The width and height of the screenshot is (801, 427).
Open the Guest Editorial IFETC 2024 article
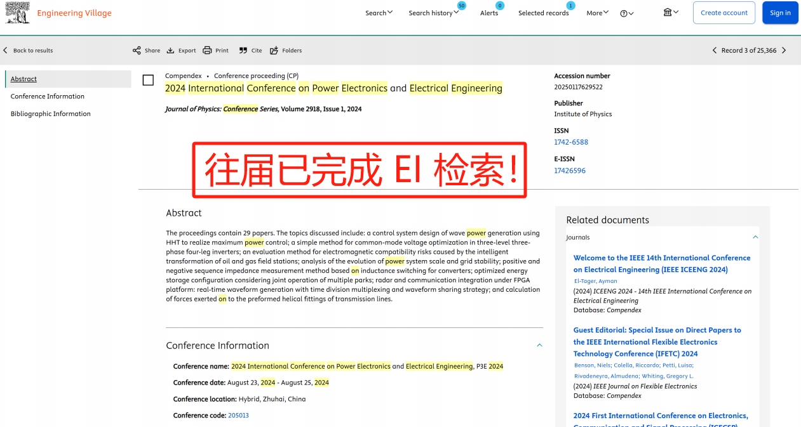[x=657, y=342]
